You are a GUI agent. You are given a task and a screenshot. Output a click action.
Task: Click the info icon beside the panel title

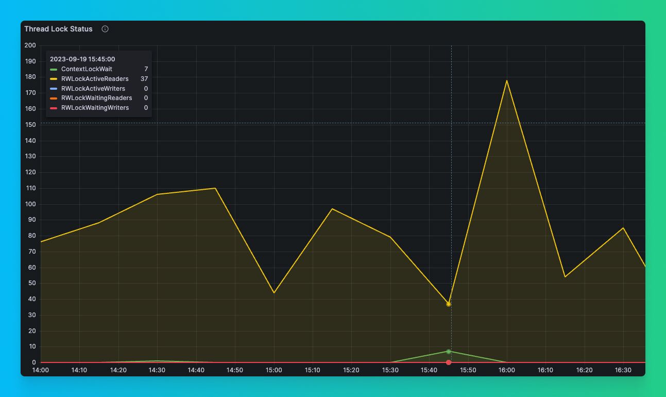pyautogui.click(x=105, y=29)
